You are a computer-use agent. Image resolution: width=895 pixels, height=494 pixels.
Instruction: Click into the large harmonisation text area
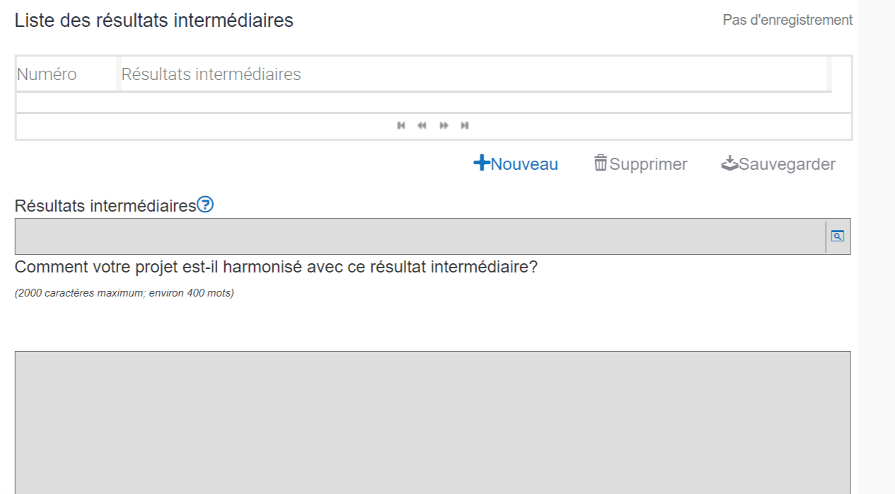(x=432, y=422)
